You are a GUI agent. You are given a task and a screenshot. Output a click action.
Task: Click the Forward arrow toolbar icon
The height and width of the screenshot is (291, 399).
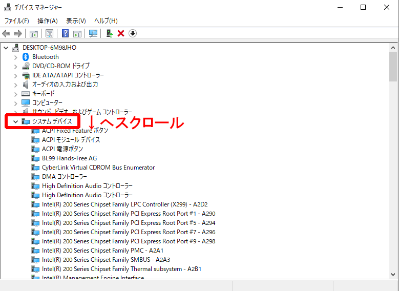click(x=18, y=33)
